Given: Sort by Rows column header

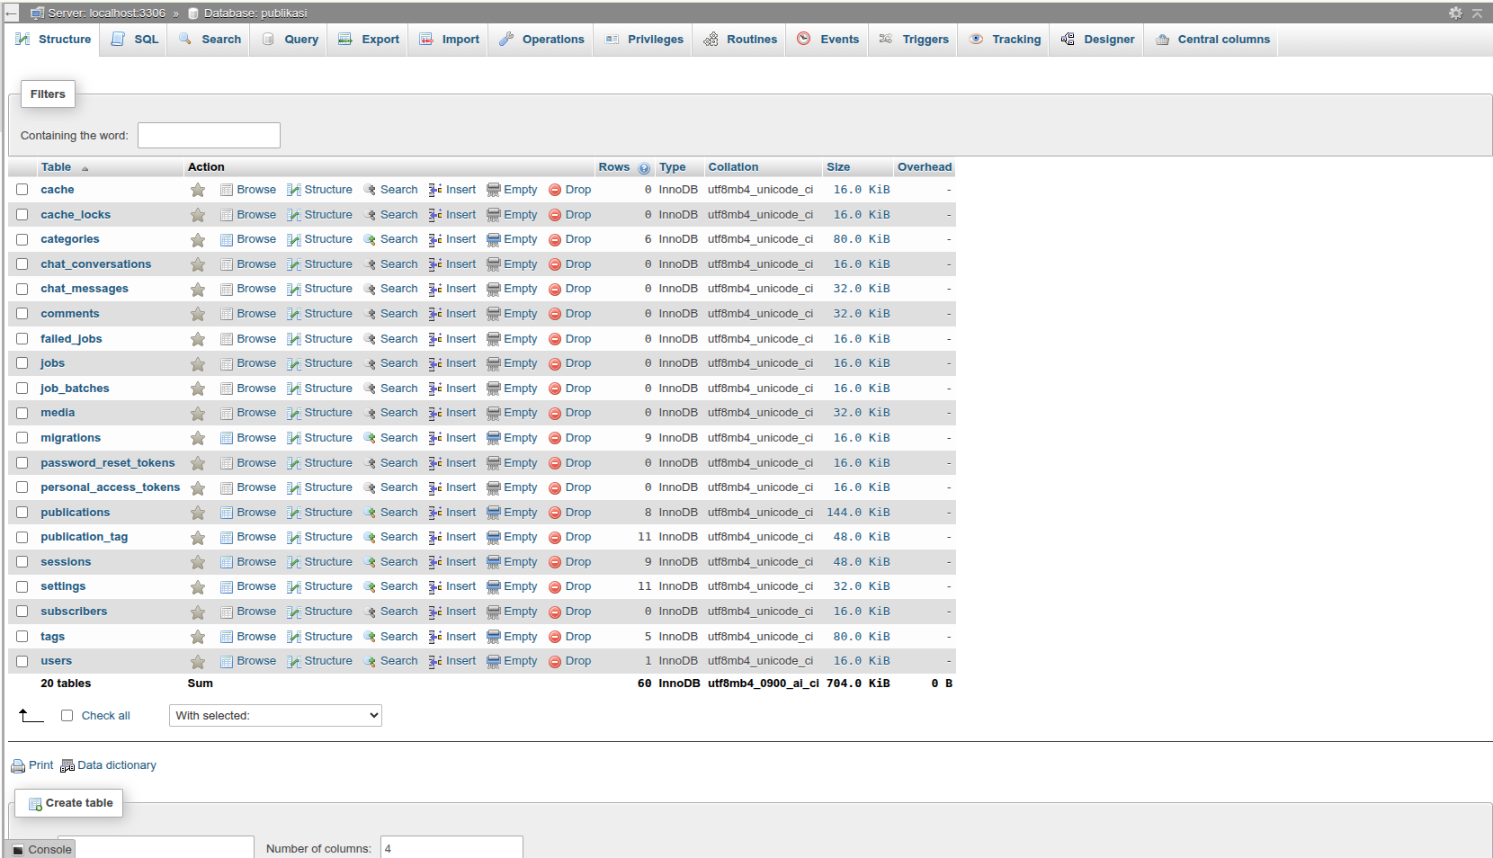Looking at the screenshot, I should (614, 167).
